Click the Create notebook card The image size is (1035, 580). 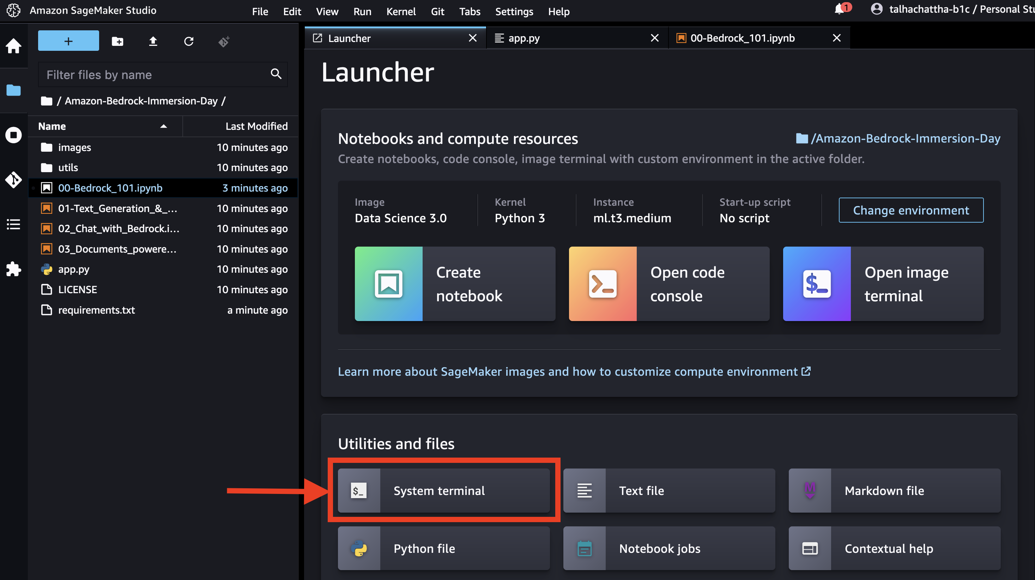tap(455, 284)
